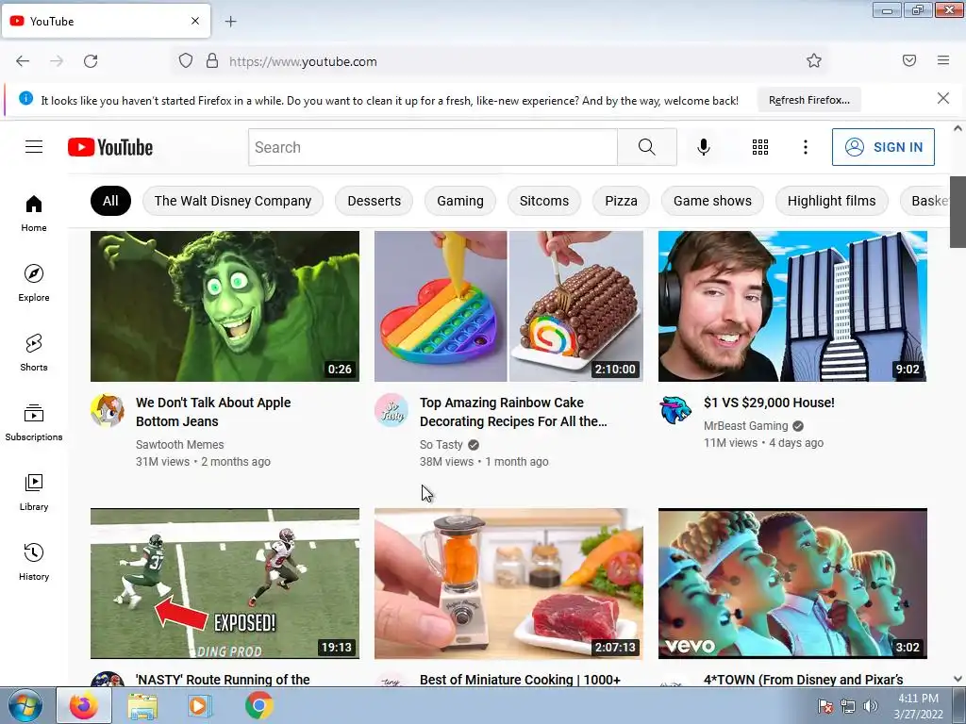Viewport: 966px width, 724px height.
Task: Click into the YouTube search field
Action: tap(432, 147)
